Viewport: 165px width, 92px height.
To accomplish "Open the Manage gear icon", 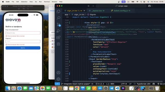I will pos(59,79).
